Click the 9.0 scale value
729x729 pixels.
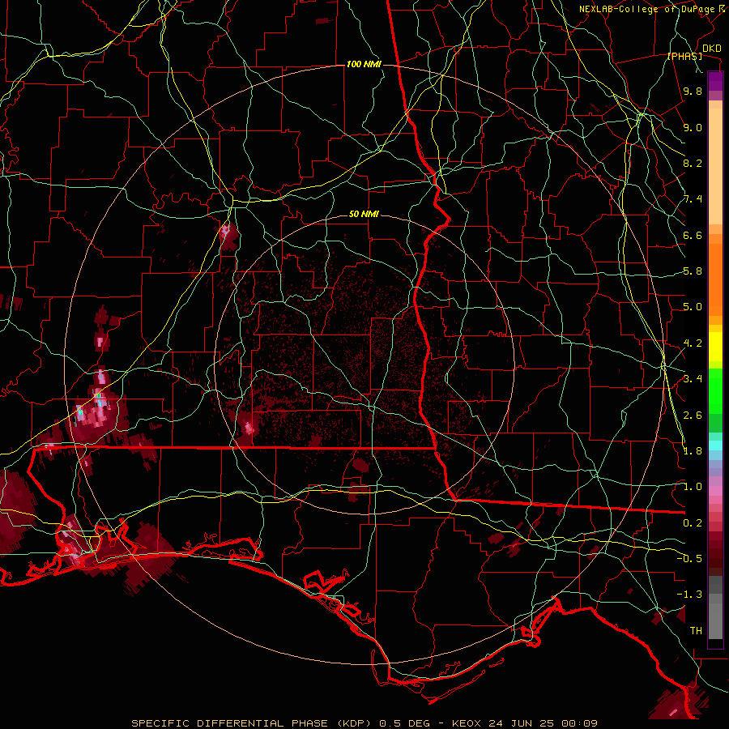click(x=693, y=127)
